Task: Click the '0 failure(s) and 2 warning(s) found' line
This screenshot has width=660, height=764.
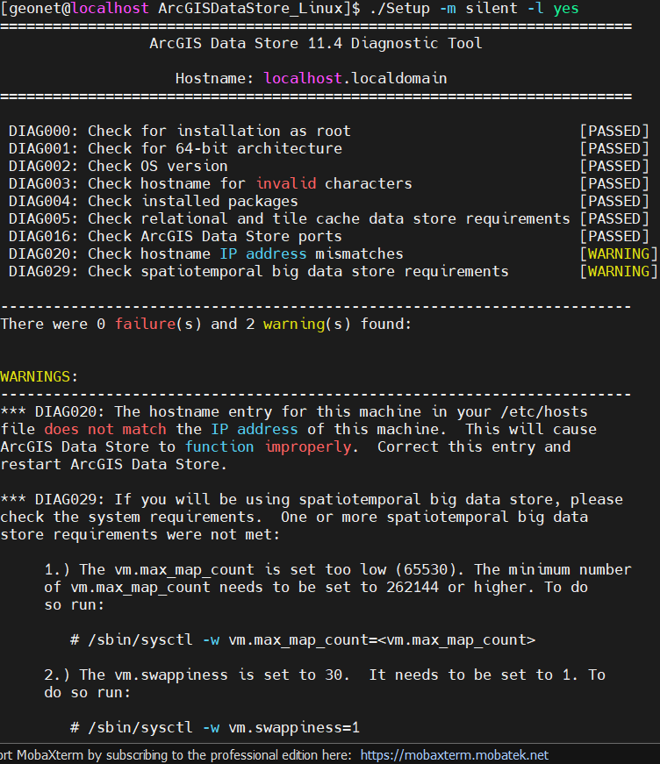Action: pos(206,324)
